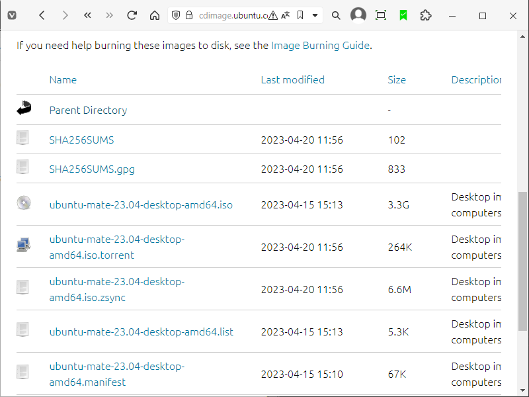Open the amd64.manifest link

(x=117, y=374)
